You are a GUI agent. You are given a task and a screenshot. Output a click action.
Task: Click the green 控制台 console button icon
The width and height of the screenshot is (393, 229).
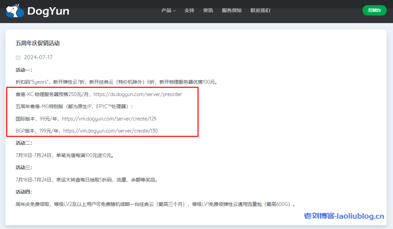(x=374, y=10)
